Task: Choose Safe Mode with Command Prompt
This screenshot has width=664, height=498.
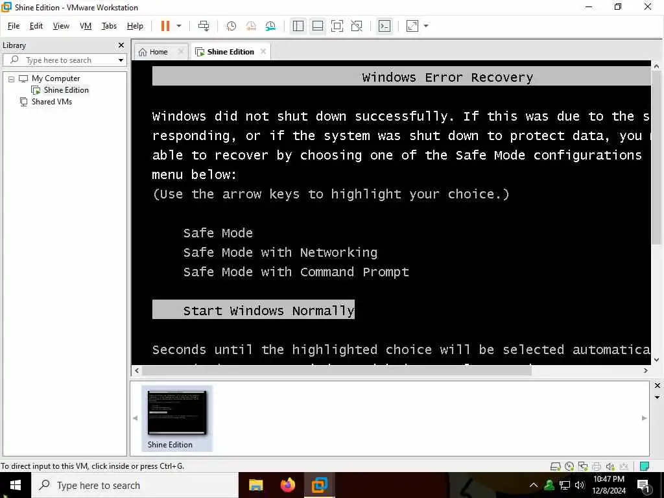Action: click(x=296, y=272)
